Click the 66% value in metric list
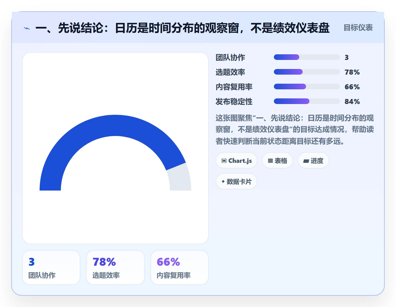Screen dimensions: 396x307 click(x=352, y=87)
